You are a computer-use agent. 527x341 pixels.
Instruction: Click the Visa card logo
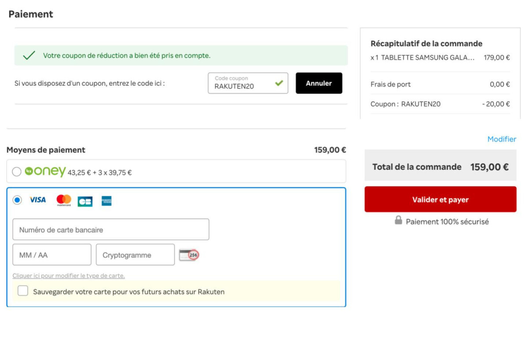(x=38, y=200)
